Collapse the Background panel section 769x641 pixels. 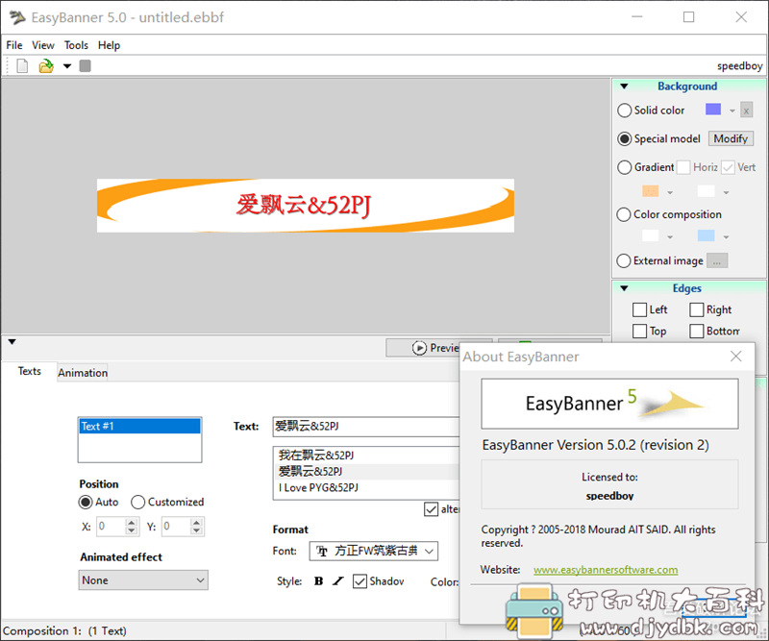[624, 86]
